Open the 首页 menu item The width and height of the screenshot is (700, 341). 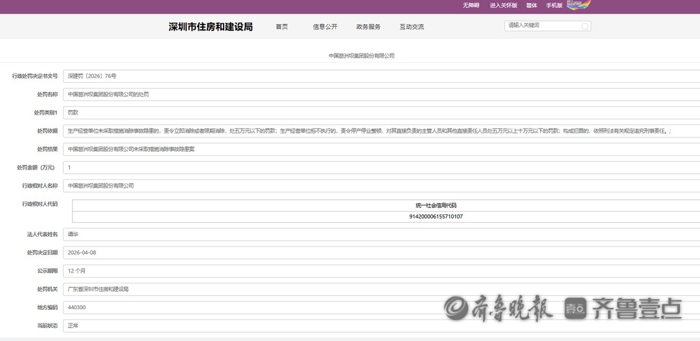click(x=281, y=27)
